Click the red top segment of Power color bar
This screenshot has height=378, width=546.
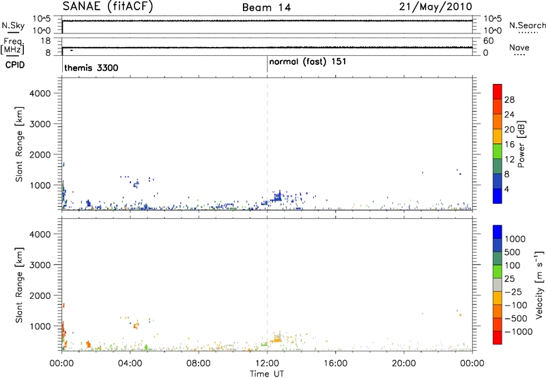point(498,91)
